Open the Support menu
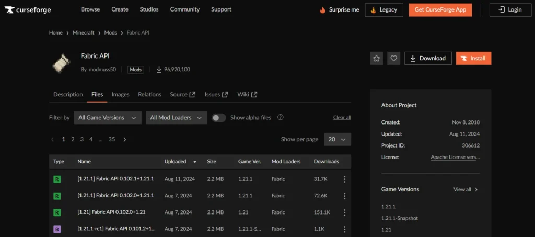 tap(221, 9)
